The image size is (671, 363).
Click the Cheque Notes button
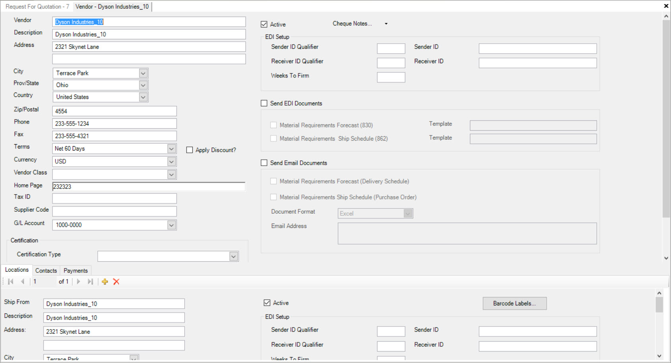pos(352,23)
